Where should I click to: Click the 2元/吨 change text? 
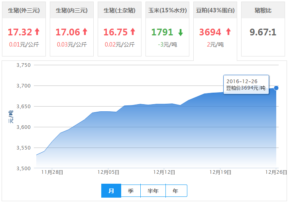(x=215, y=45)
